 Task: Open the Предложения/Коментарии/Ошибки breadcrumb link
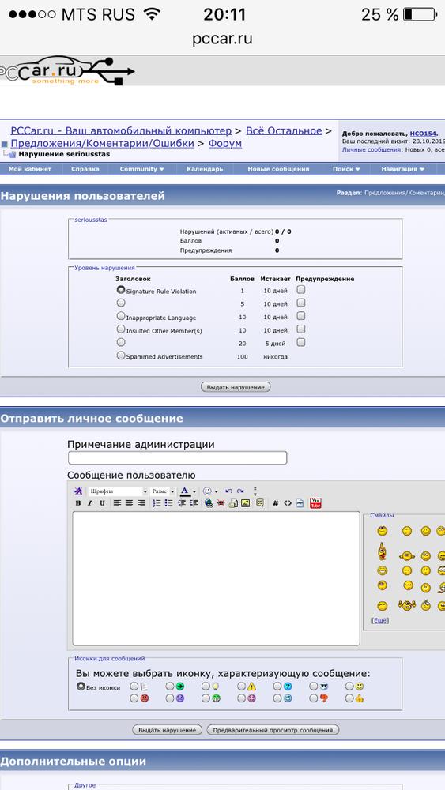click(x=102, y=143)
